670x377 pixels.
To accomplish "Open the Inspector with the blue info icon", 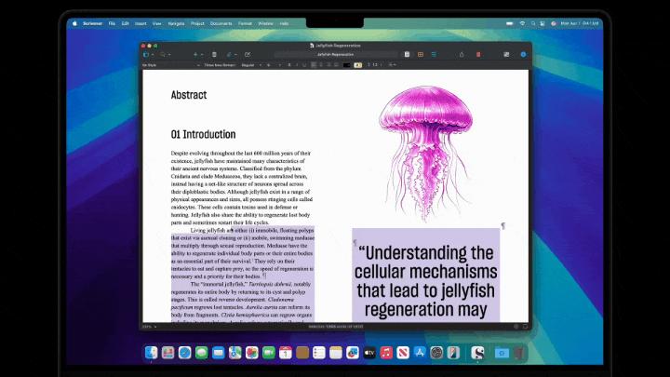I will click(x=523, y=55).
